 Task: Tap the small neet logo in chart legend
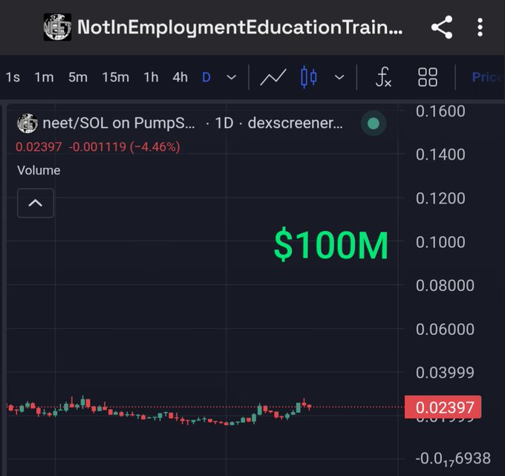(27, 123)
